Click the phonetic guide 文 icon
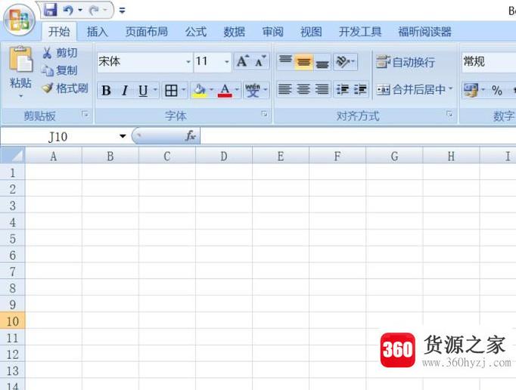This screenshot has width=516, height=390. pos(253,90)
